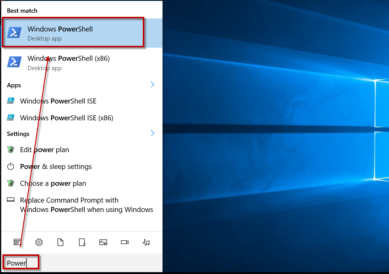Filter search by music note icon
The image size is (389, 274).
(146, 242)
